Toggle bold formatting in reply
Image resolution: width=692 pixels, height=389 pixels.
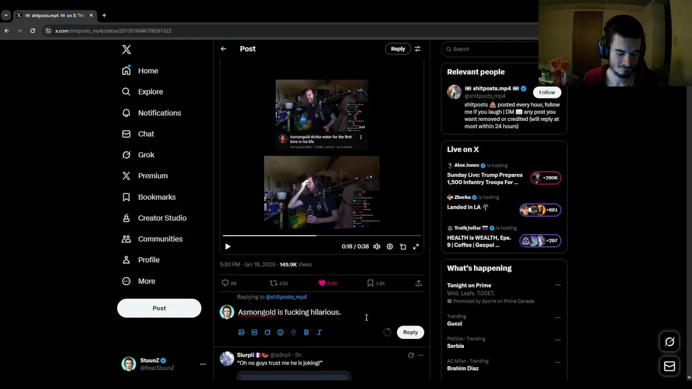click(x=306, y=332)
